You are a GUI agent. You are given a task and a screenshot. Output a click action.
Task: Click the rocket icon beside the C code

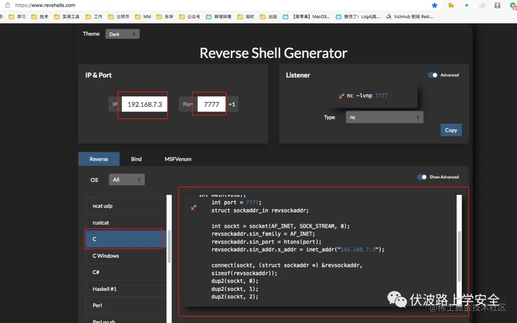(x=193, y=207)
